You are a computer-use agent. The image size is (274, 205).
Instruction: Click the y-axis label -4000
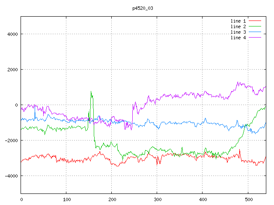[12, 176]
